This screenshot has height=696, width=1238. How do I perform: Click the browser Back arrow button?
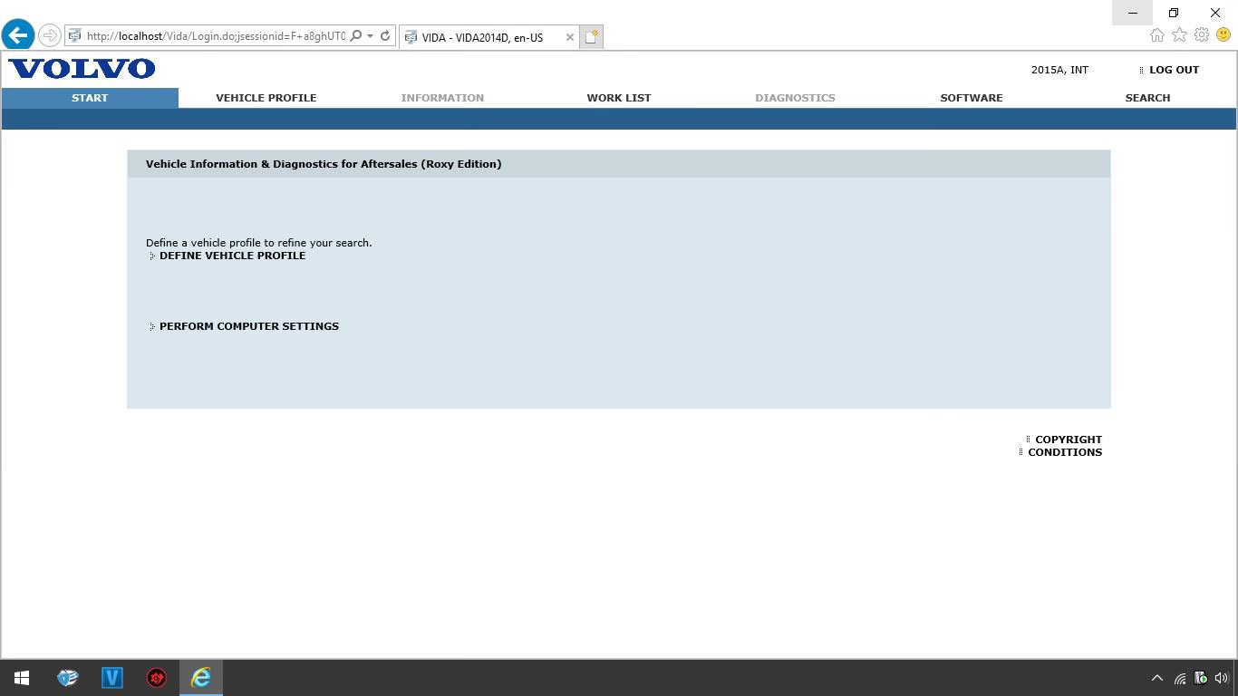[18, 35]
